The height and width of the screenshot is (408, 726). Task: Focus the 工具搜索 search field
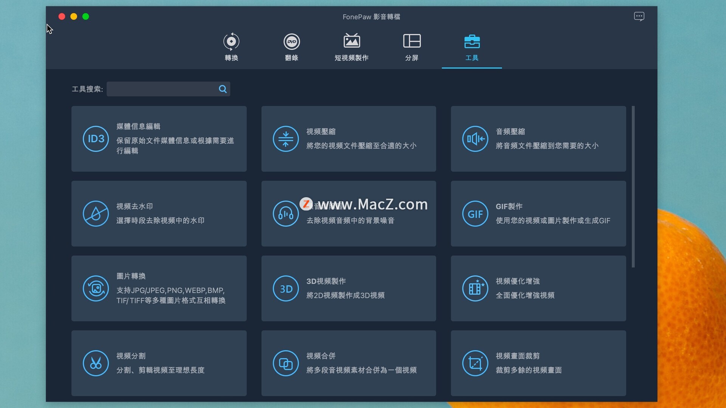[168, 89]
